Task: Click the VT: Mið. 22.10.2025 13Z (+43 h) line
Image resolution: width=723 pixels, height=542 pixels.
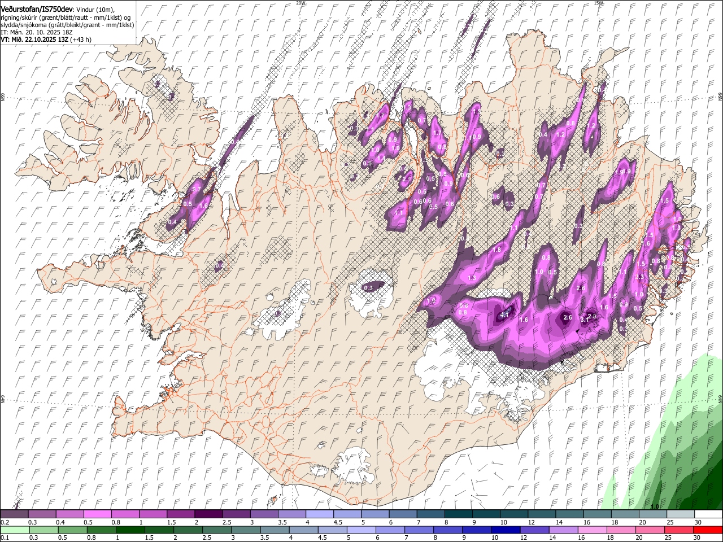Action: pos(46,40)
